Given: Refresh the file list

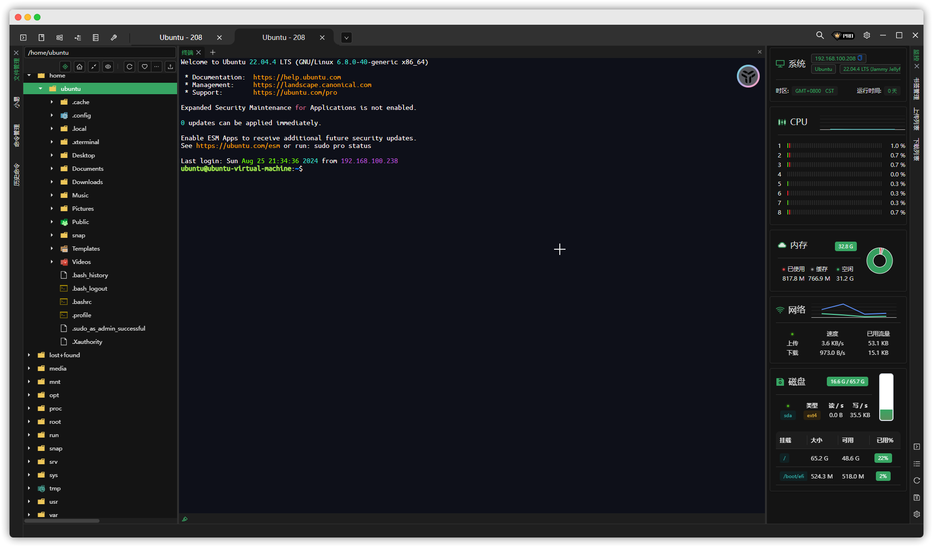Looking at the screenshot, I should (129, 67).
